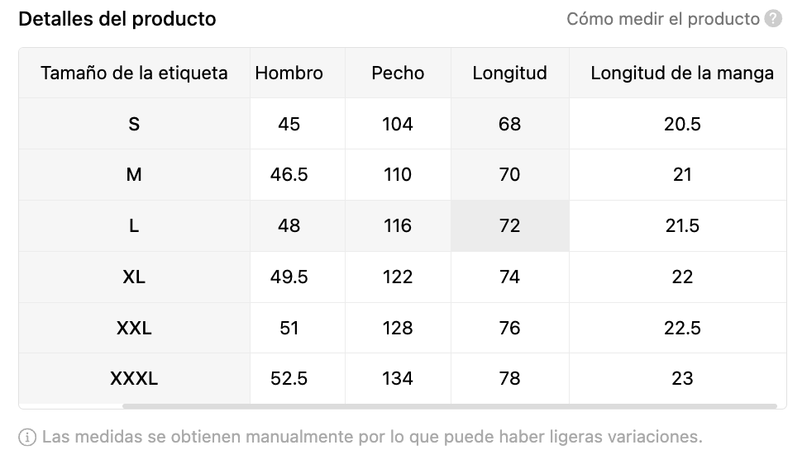Click the XXL size row label

coord(134,328)
